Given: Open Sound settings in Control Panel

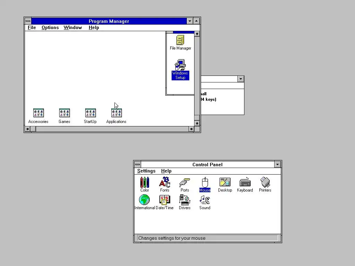Looking at the screenshot, I should [x=205, y=202].
